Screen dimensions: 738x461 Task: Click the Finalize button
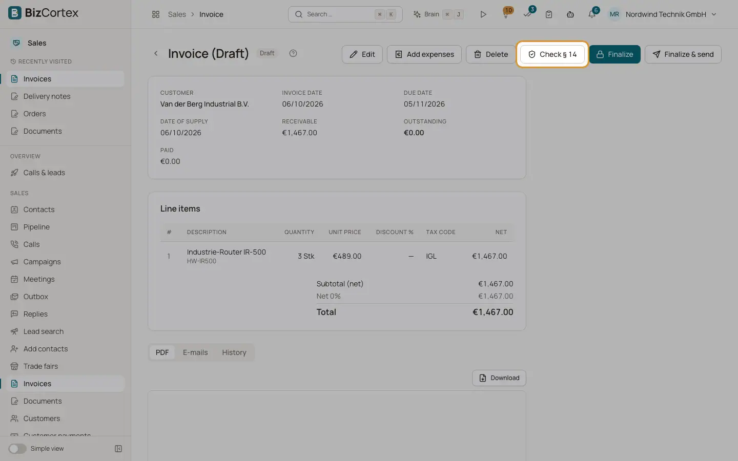tap(615, 54)
